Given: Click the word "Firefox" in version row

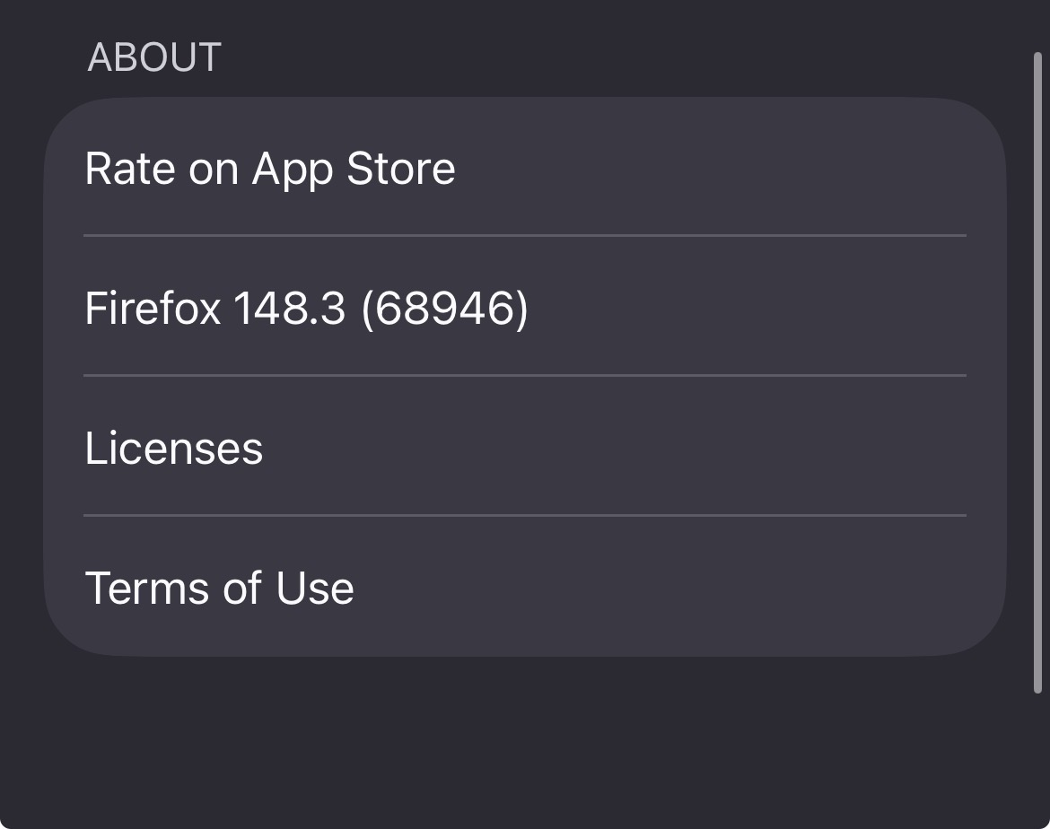Looking at the screenshot, I should (153, 309).
